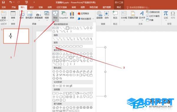177x112 pixels.
Task: Open the 相册 photo album button
Action: pyautogui.click(x=47, y=16)
